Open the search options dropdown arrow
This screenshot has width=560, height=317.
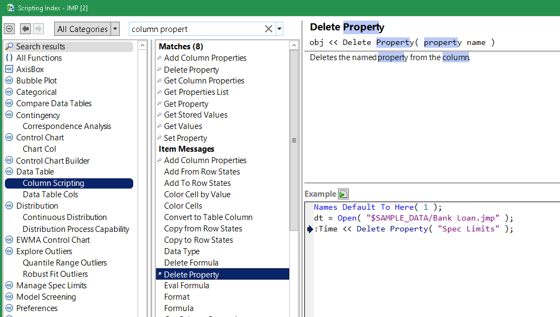click(279, 29)
